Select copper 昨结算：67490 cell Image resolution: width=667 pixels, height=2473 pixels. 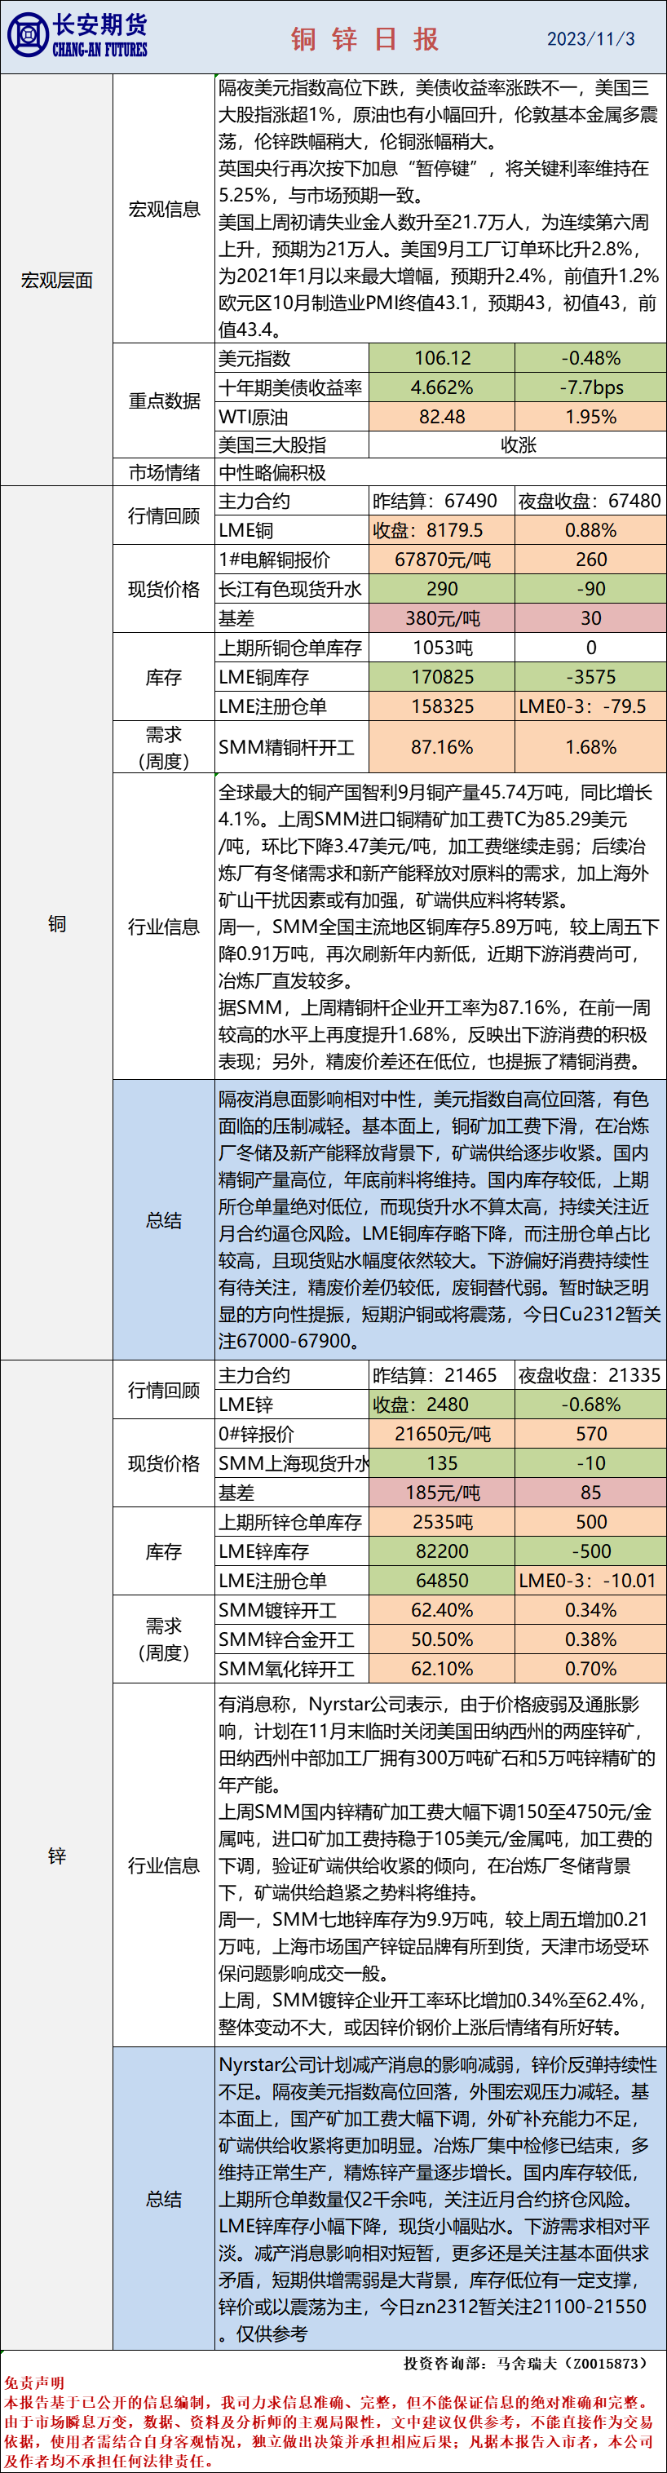pos(443,501)
